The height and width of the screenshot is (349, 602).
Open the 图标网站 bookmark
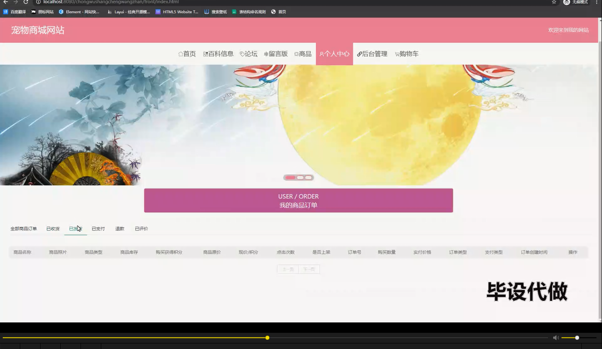point(42,12)
